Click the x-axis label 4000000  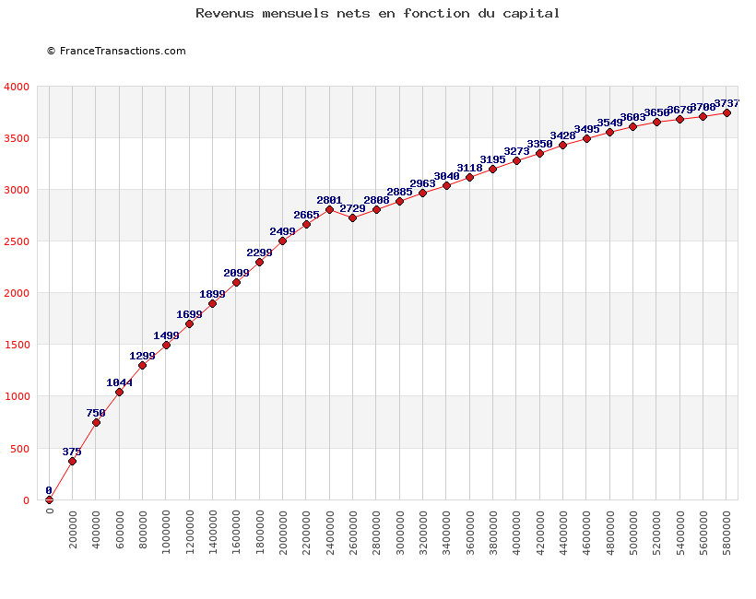(517, 533)
